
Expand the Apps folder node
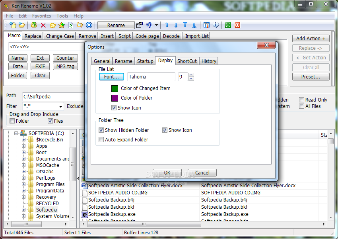point(23,146)
